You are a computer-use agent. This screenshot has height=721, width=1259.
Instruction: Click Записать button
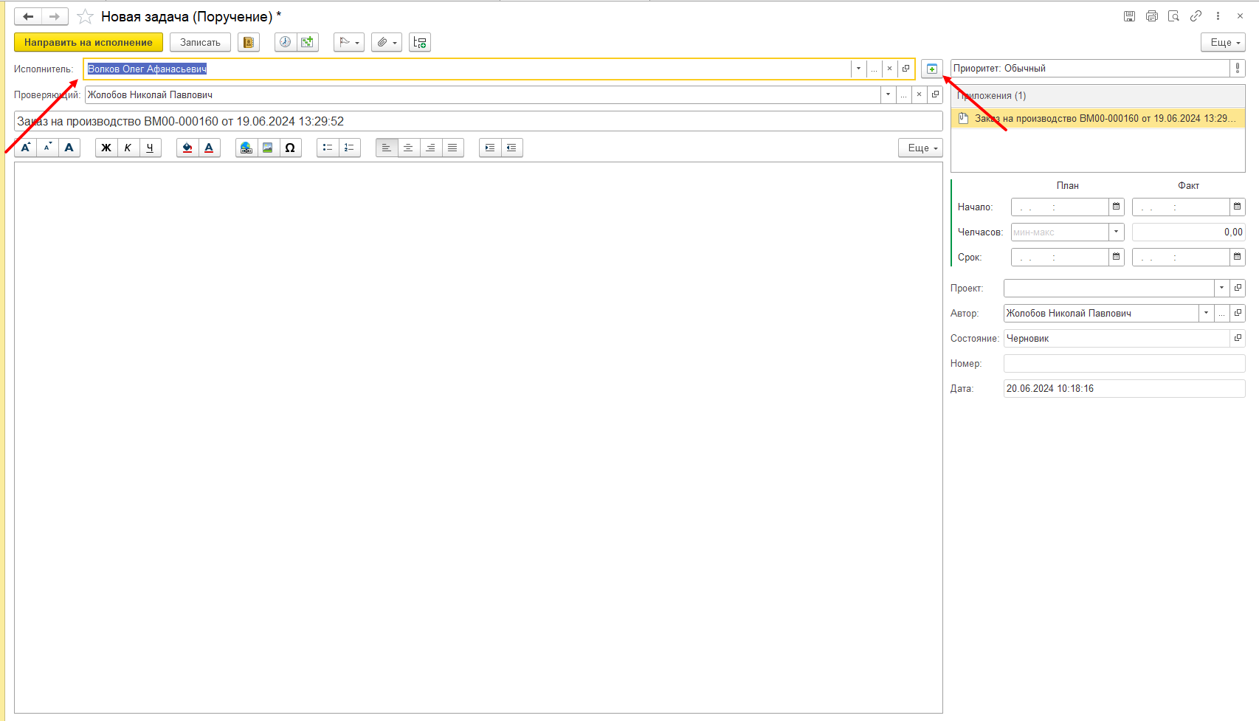click(x=200, y=42)
